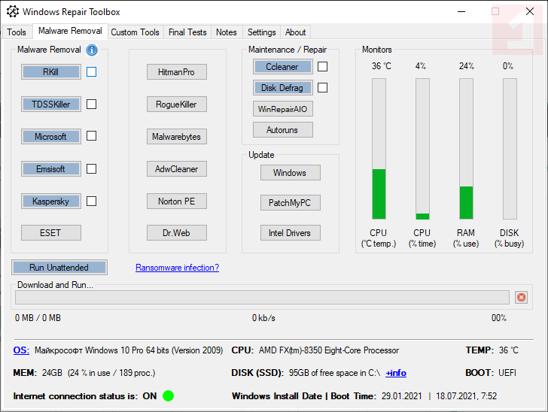
Task: Open the Ransomware infection? link
Action: coord(177,268)
